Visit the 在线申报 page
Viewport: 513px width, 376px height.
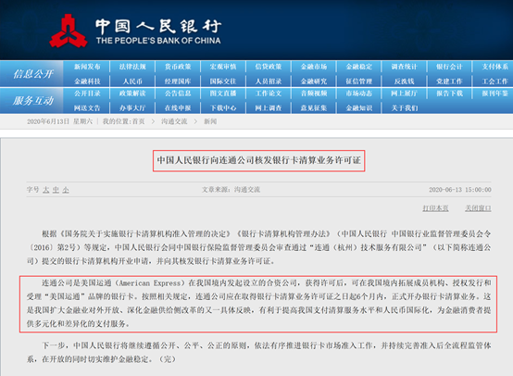tap(178, 108)
